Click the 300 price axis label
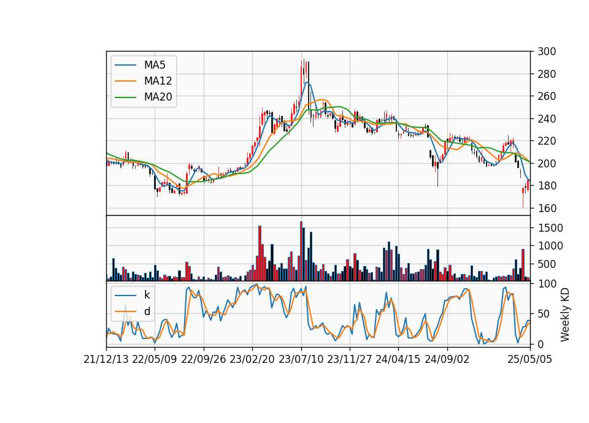This screenshot has height=423, width=589. [547, 51]
